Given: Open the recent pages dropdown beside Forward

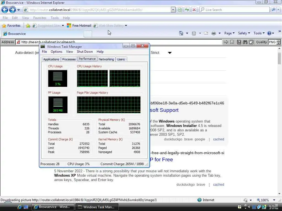Looking at the screenshot, I should coord(18,10).
